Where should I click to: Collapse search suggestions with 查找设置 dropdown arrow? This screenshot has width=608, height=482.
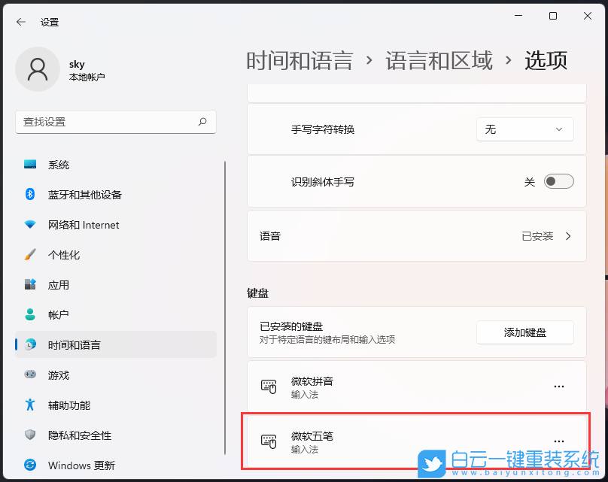(202, 121)
